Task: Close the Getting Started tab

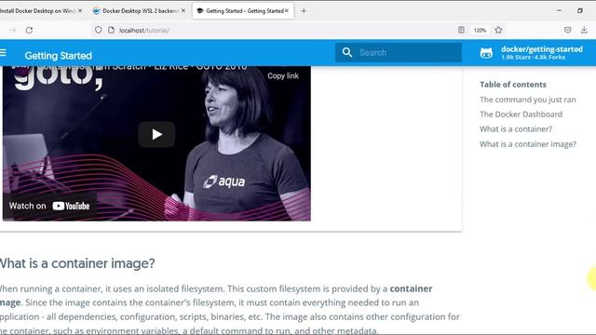Action: pyautogui.click(x=287, y=11)
